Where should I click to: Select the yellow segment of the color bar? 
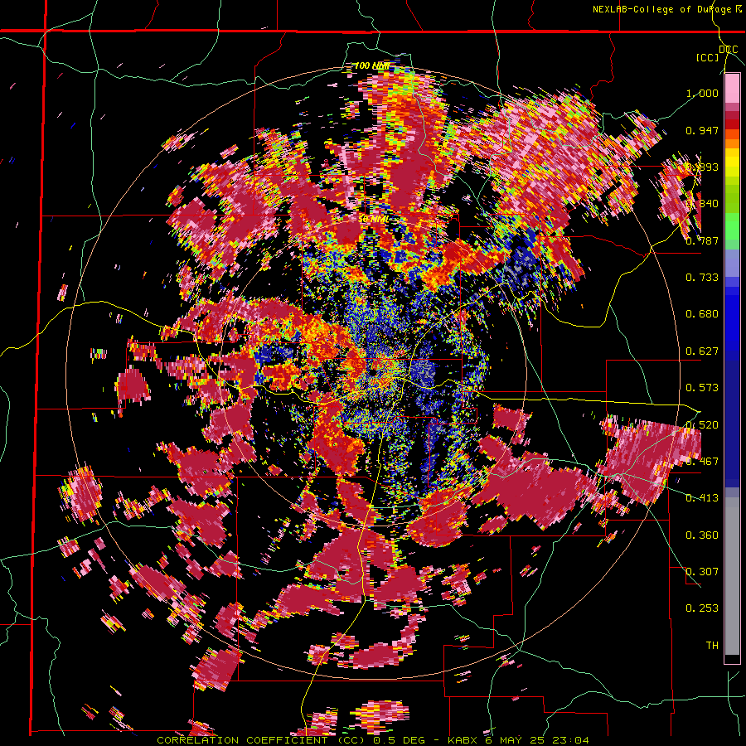[732, 163]
